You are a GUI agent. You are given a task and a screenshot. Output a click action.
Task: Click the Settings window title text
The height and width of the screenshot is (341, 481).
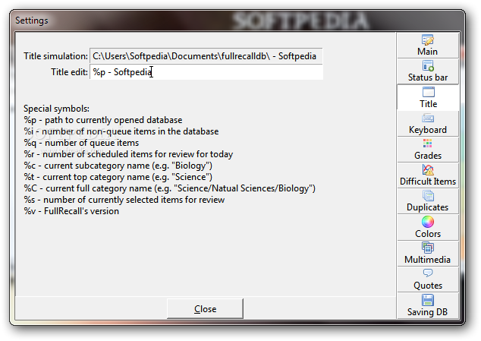coord(32,21)
